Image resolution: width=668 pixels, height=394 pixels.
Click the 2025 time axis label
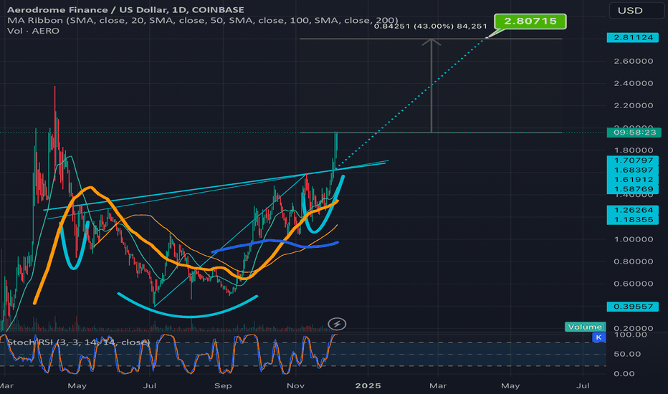coord(368,385)
